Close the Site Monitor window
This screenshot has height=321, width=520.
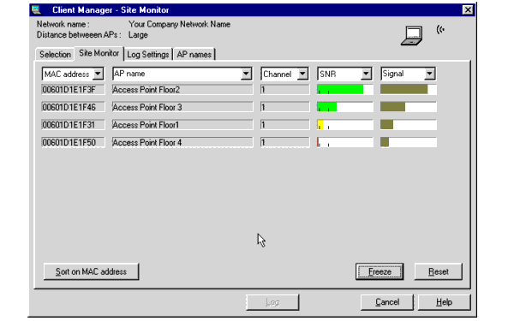[x=468, y=10]
